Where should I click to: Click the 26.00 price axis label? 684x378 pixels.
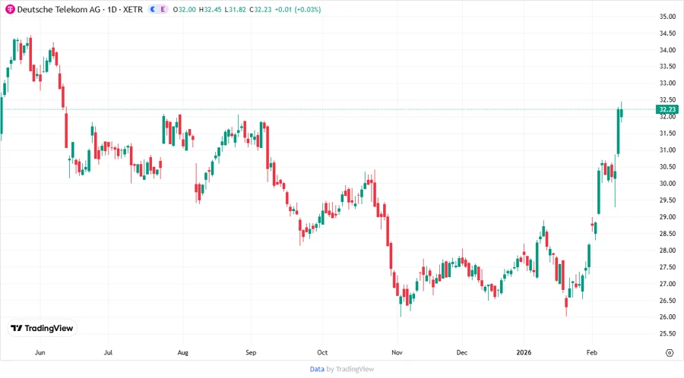pyautogui.click(x=667, y=317)
